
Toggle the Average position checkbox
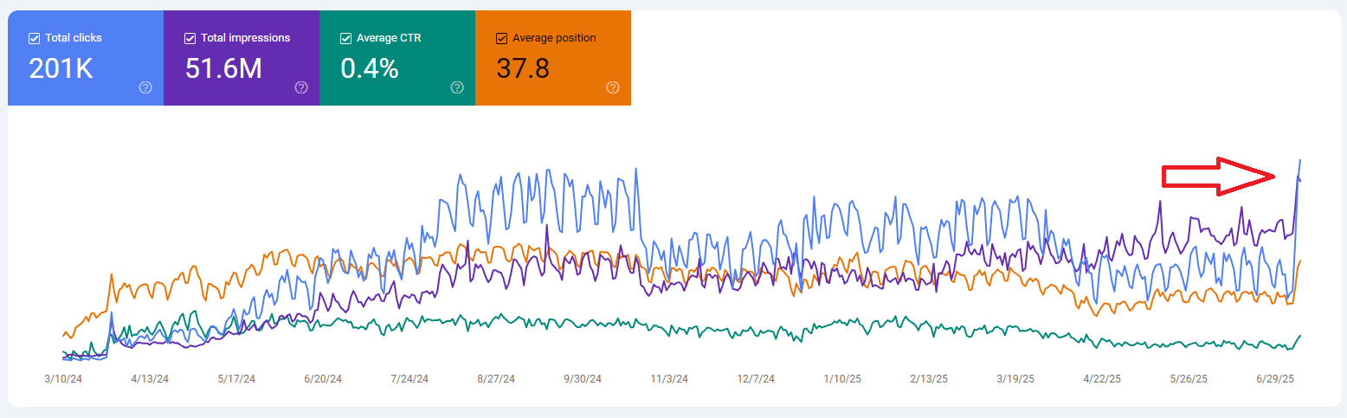(x=501, y=38)
